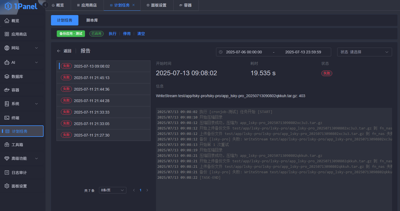Click the 19.535 s duration value
Screen dimensions: 400x211
263,73
